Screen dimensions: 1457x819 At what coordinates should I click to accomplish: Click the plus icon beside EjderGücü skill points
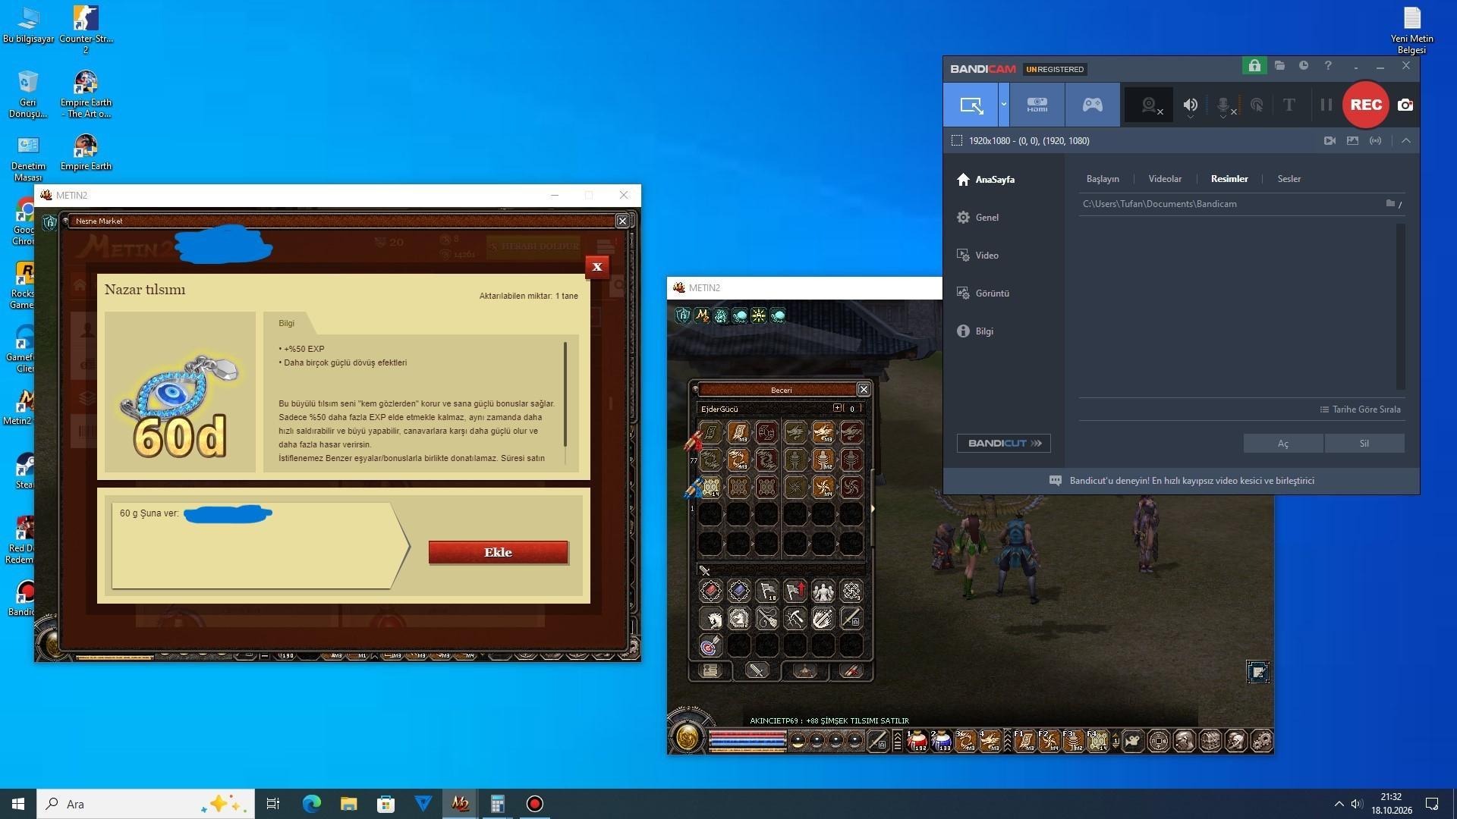point(837,408)
